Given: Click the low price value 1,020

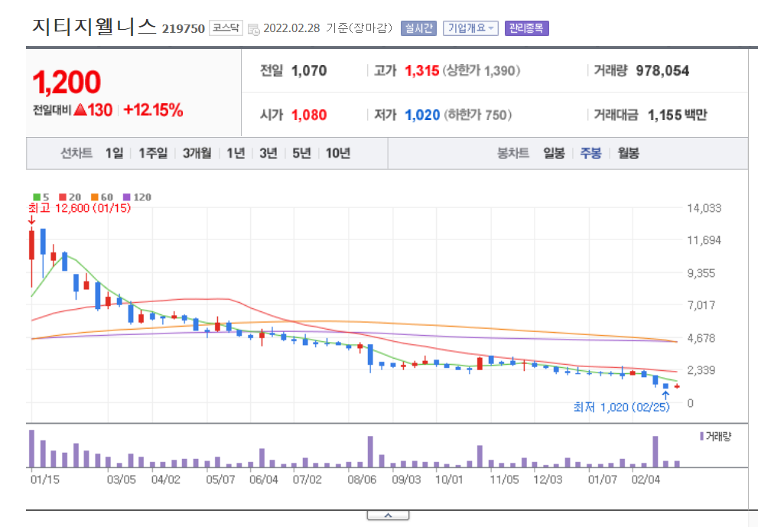Looking at the screenshot, I should click(422, 115).
